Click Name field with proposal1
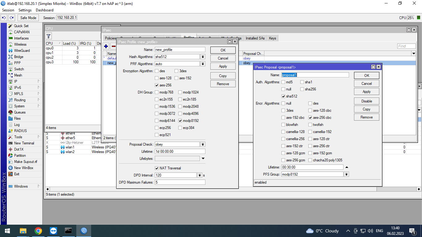Image resolution: width=422 pixels, height=237 pixels. pyautogui.click(x=315, y=75)
